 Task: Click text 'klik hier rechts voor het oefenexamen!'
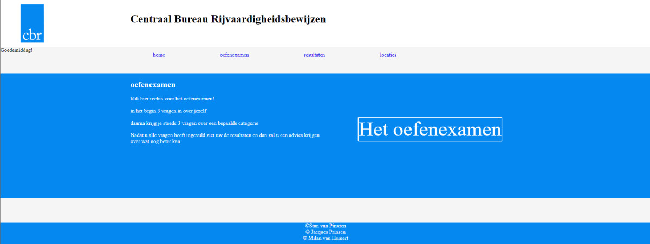point(172,99)
